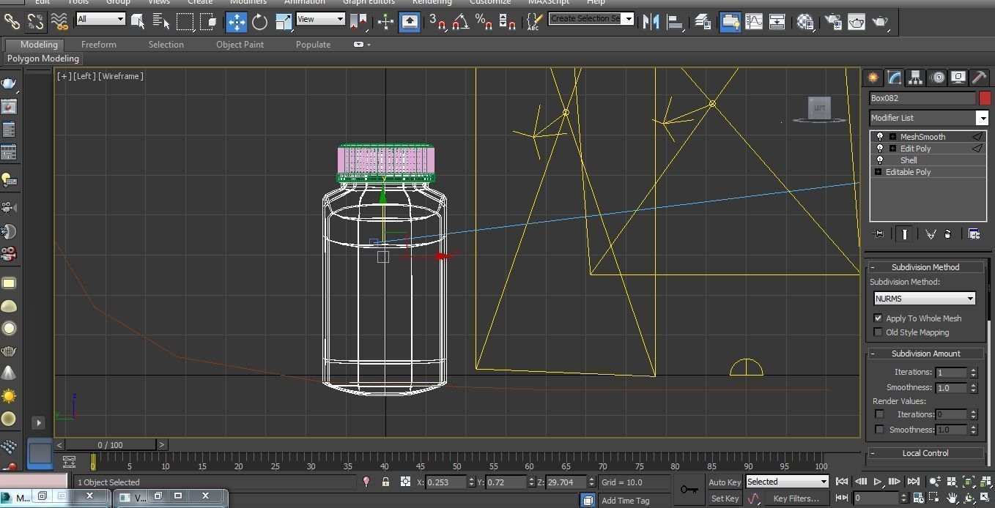This screenshot has height=508, width=995.
Task: Click the Box082 object color swatch
Action: [x=985, y=98]
